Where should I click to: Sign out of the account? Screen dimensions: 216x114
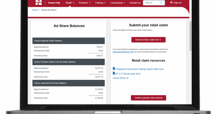178,3
